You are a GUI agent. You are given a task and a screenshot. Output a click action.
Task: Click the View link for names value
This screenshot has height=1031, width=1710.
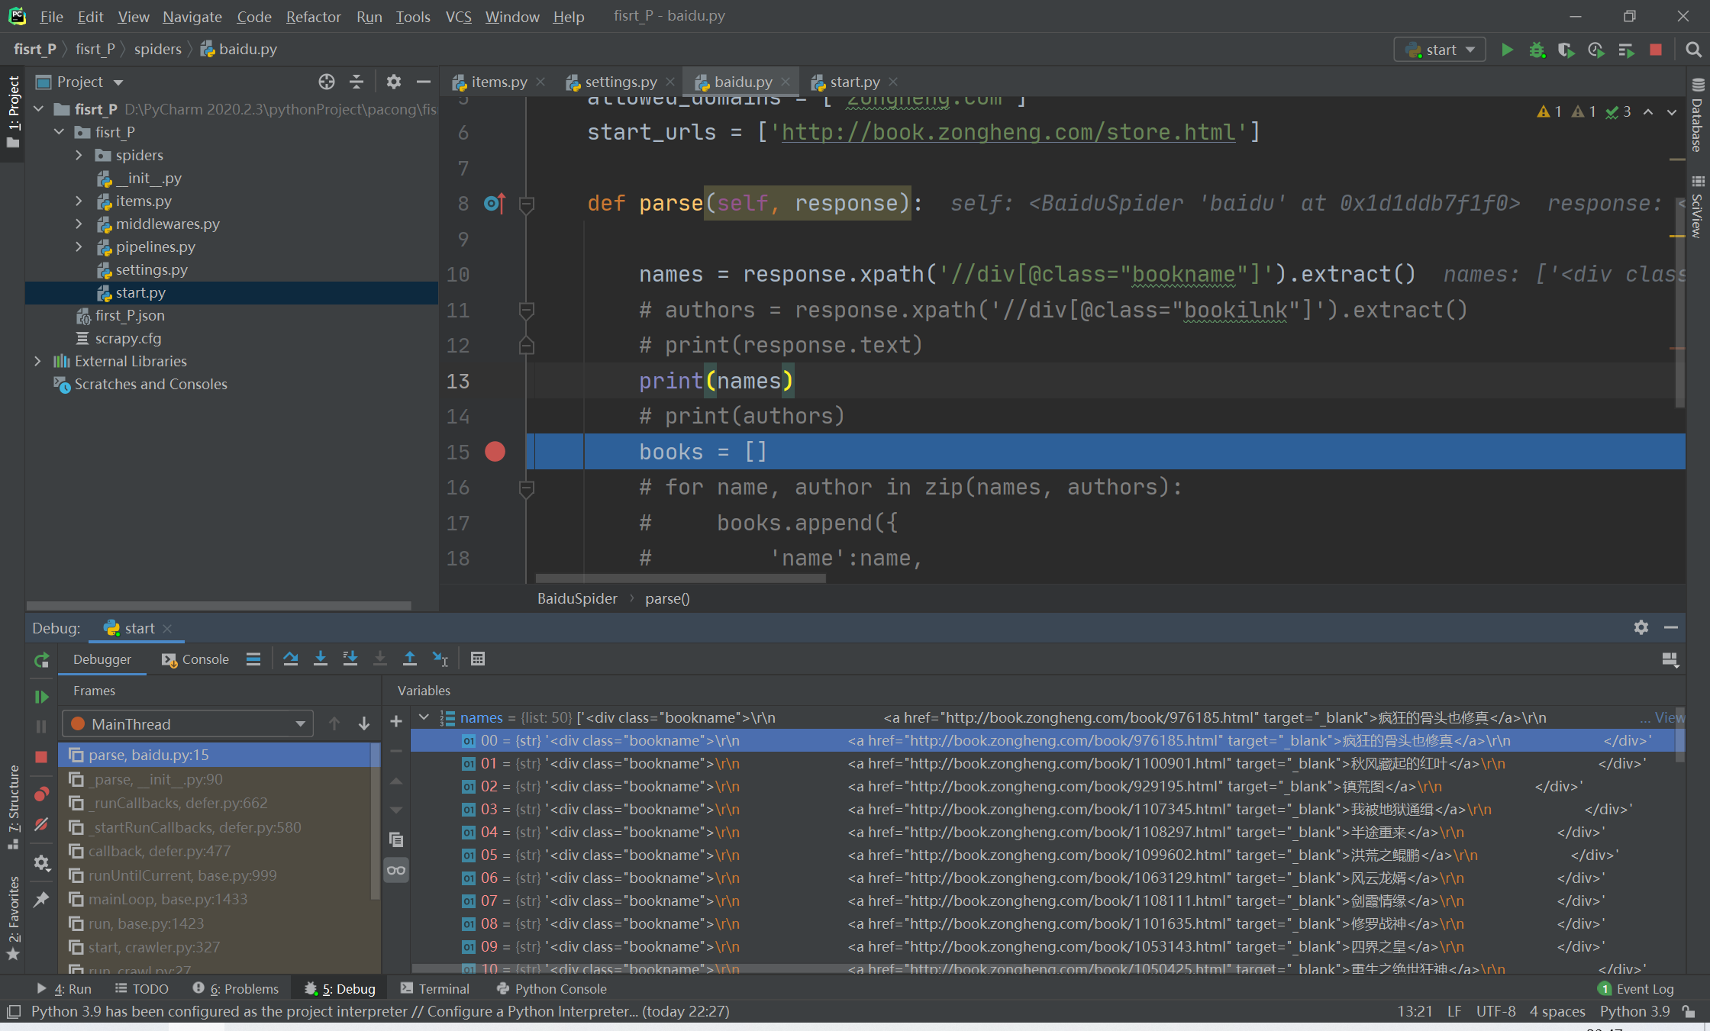point(1669,717)
